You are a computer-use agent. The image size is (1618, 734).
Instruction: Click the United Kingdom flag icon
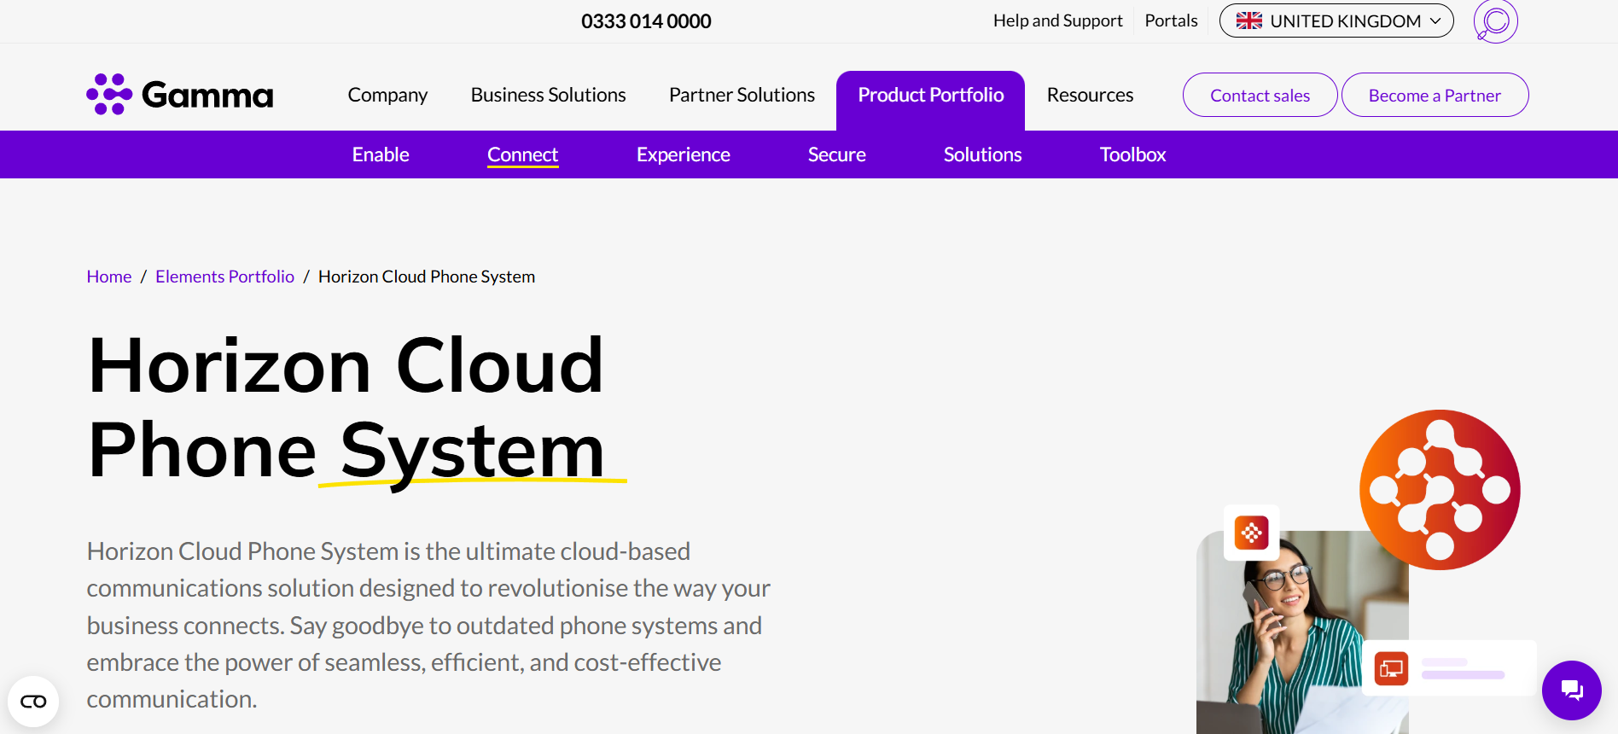click(1249, 20)
